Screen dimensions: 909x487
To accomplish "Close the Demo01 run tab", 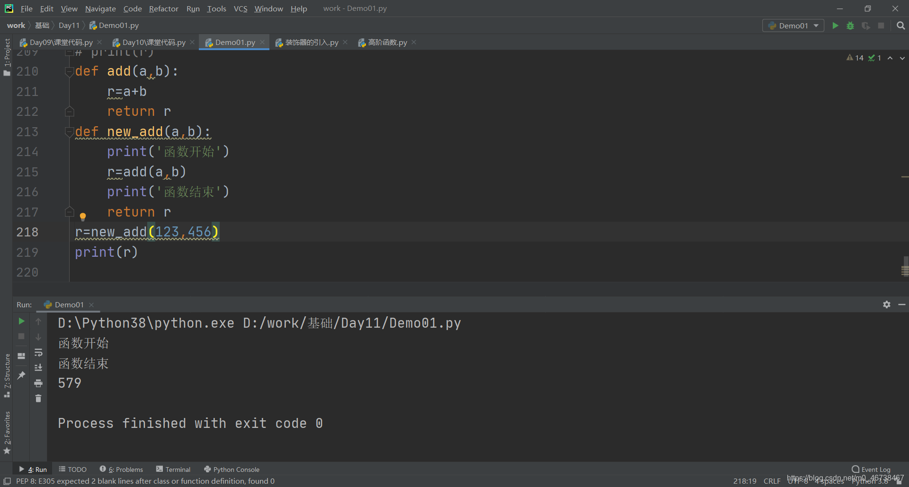I will click(91, 305).
